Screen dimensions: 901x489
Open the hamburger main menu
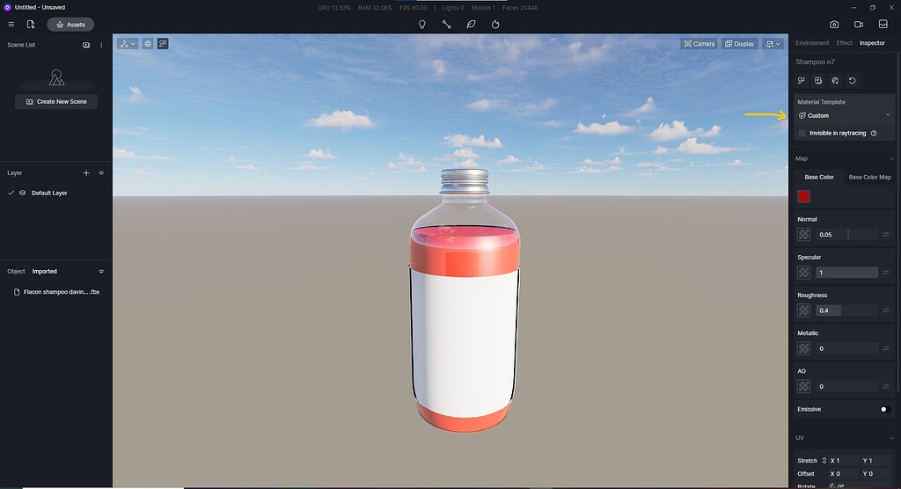[x=11, y=24]
